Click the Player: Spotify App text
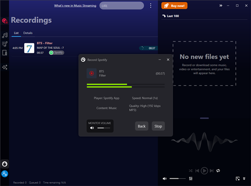The image size is (251, 186). tap(106, 98)
